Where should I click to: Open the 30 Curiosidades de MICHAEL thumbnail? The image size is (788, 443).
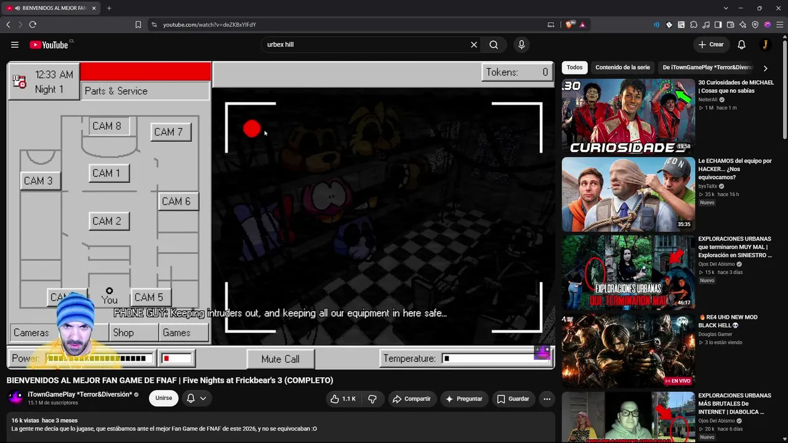628,116
